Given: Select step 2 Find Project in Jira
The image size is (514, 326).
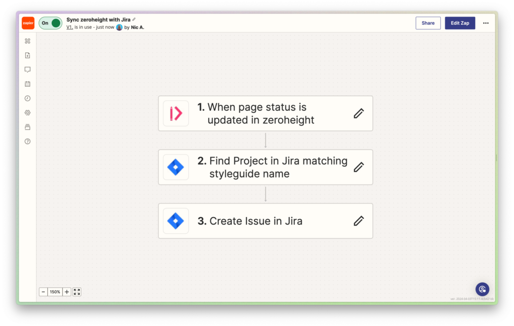Looking at the screenshot, I should click(265, 167).
